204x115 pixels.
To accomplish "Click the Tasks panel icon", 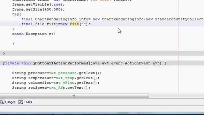I will [x=21, y=102].
